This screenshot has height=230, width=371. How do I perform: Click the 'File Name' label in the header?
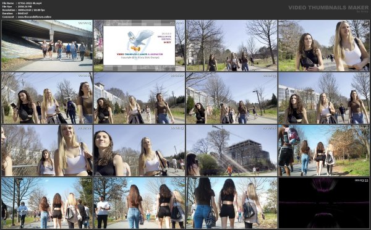click(8, 3)
